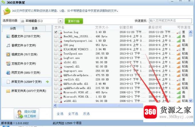Sort by the 可恢复性 column header
The height and width of the screenshot is (127, 195).
coord(184,27)
